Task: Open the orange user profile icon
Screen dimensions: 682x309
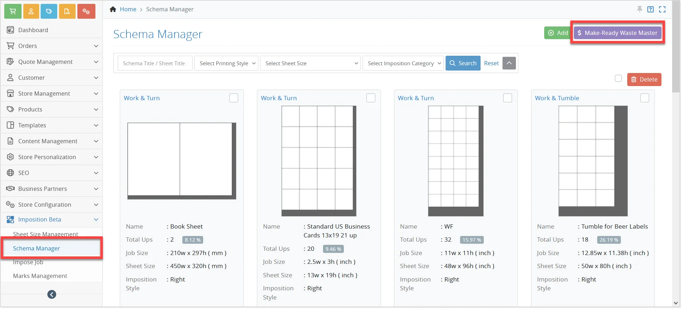Action: [x=31, y=11]
